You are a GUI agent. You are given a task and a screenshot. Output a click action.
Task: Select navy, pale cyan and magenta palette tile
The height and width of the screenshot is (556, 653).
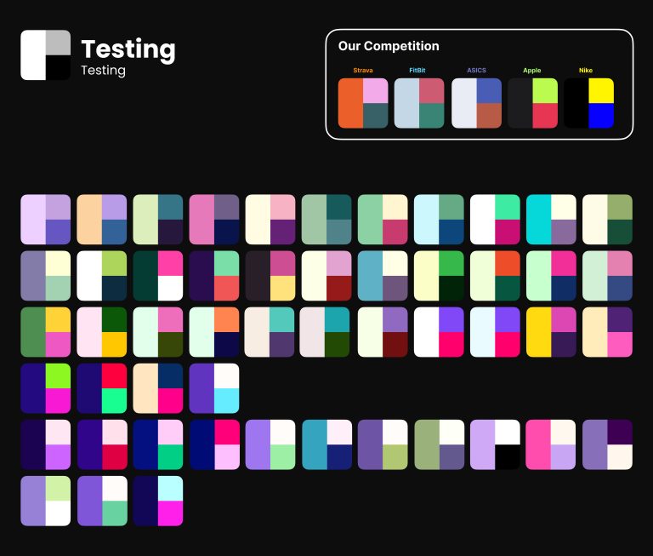pos(158,501)
